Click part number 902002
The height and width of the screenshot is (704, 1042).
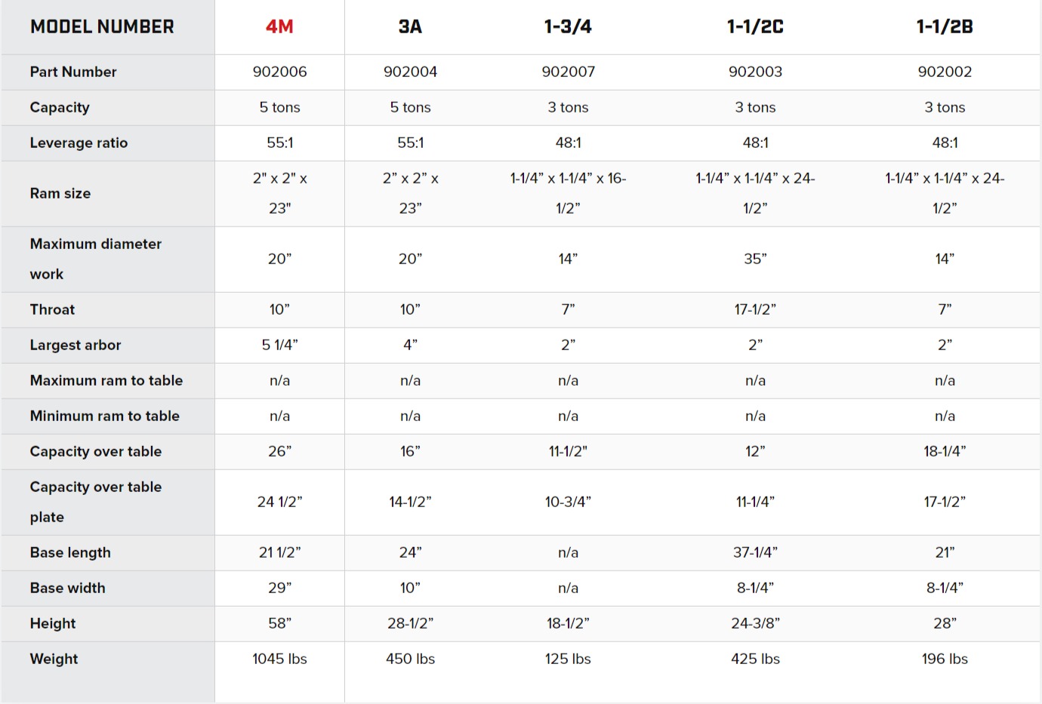945,72
